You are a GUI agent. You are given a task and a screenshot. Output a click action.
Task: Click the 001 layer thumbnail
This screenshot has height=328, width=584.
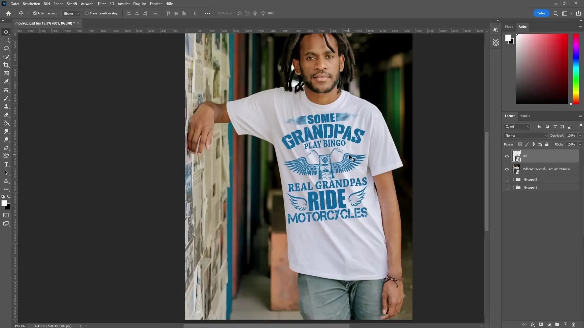516,156
